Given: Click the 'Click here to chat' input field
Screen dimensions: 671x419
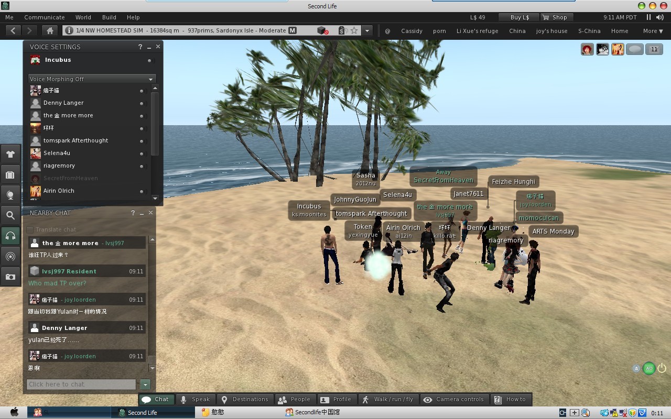Looking at the screenshot, I should pos(81,384).
